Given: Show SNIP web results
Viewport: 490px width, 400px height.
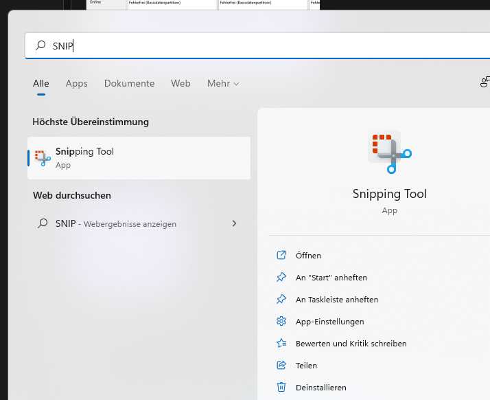Looking at the screenshot, I should click(x=138, y=223).
